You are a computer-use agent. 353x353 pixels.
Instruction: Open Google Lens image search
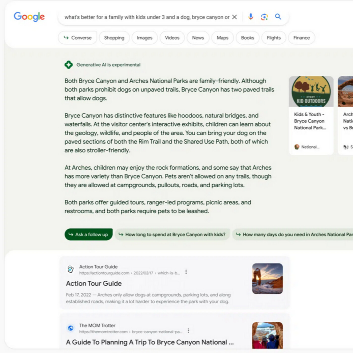(264, 17)
